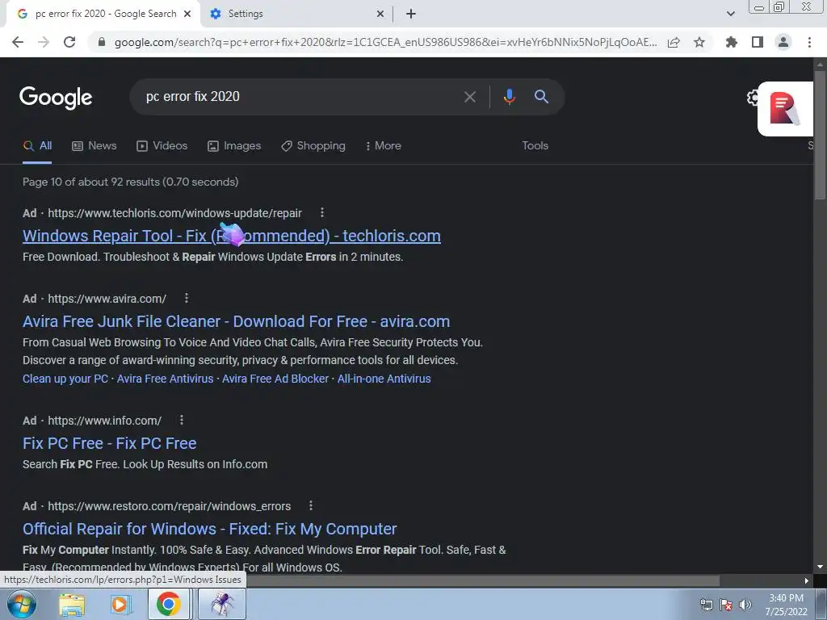Open options for techloris ad
This screenshot has height=620, width=827.
click(322, 212)
